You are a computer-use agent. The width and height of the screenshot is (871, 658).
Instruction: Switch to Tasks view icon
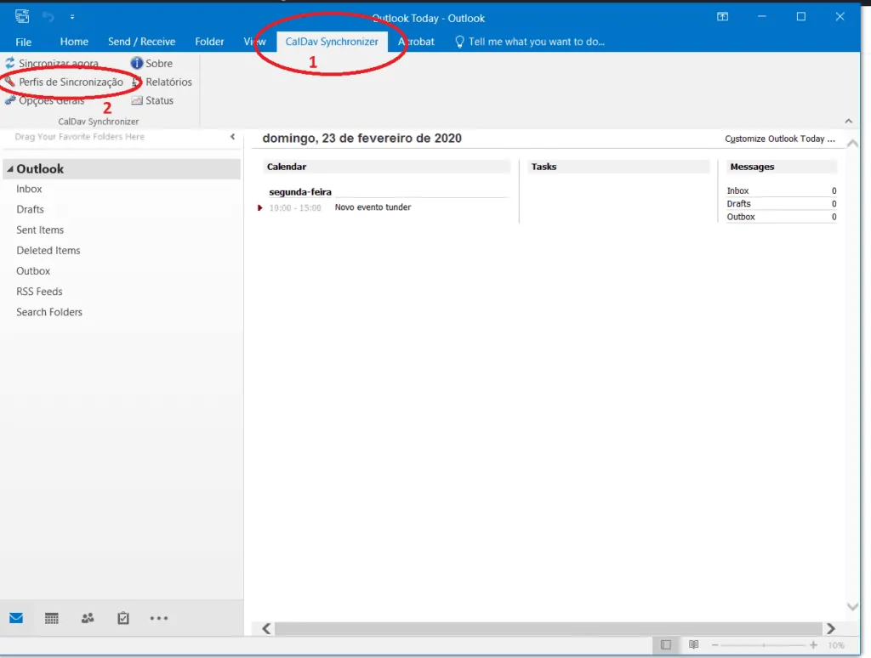tap(123, 618)
